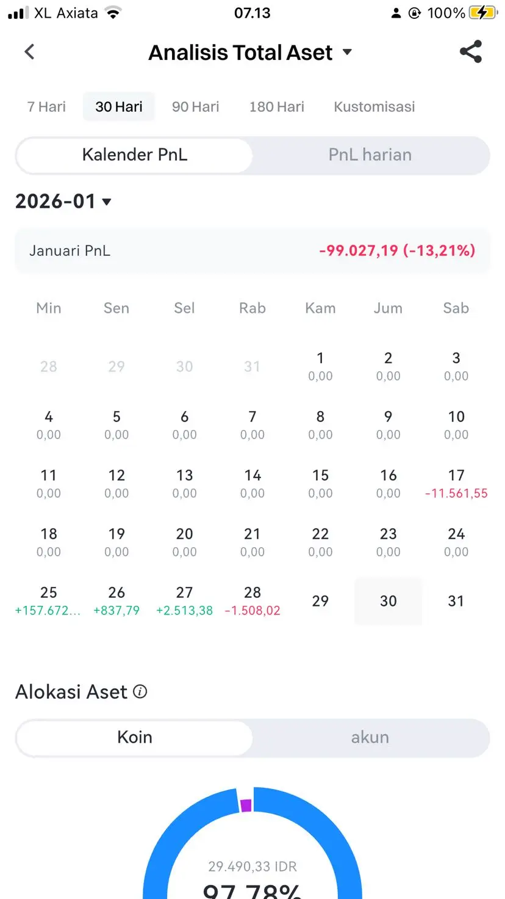The height and width of the screenshot is (899, 505).
Task: Select the 90 Hari tab
Action: click(195, 107)
